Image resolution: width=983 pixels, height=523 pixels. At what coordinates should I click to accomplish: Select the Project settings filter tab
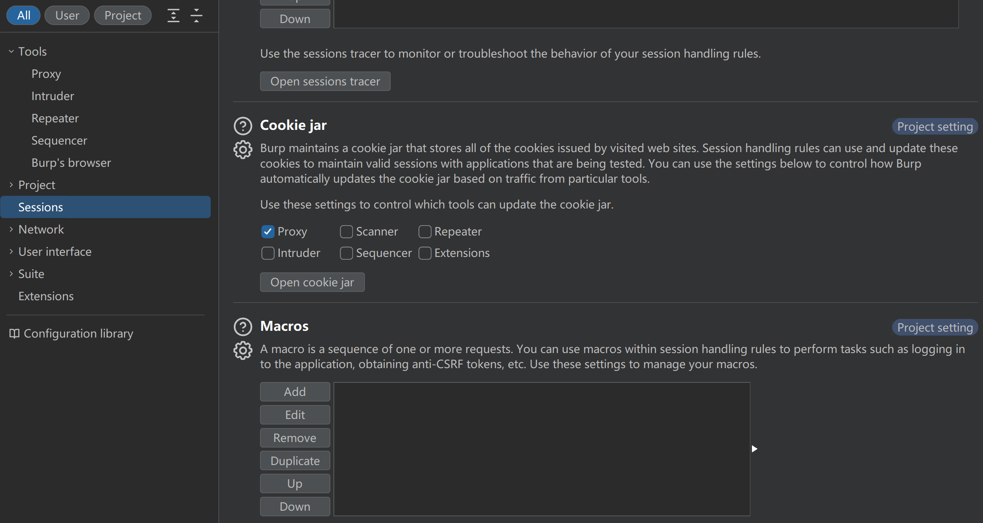pos(123,15)
